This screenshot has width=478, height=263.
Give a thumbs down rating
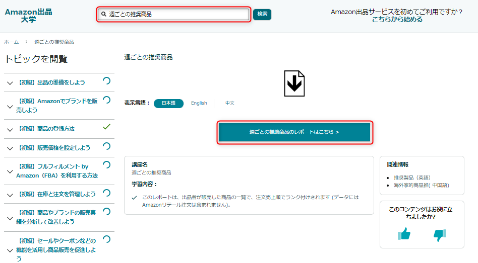tap(440, 235)
